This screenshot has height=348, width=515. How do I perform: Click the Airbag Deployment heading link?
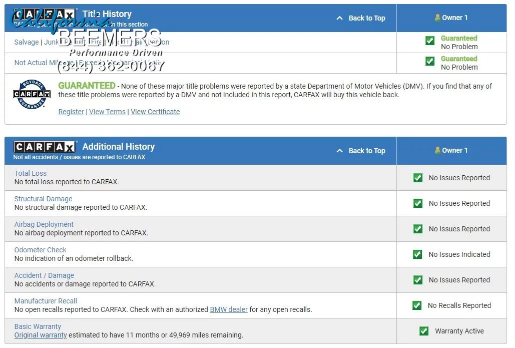click(x=44, y=224)
